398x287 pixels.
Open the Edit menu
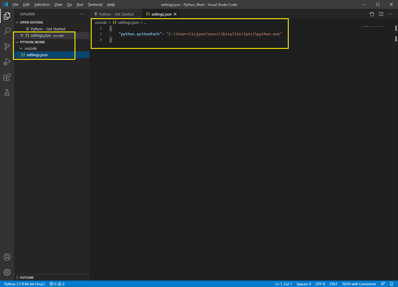pyautogui.click(x=26, y=4)
